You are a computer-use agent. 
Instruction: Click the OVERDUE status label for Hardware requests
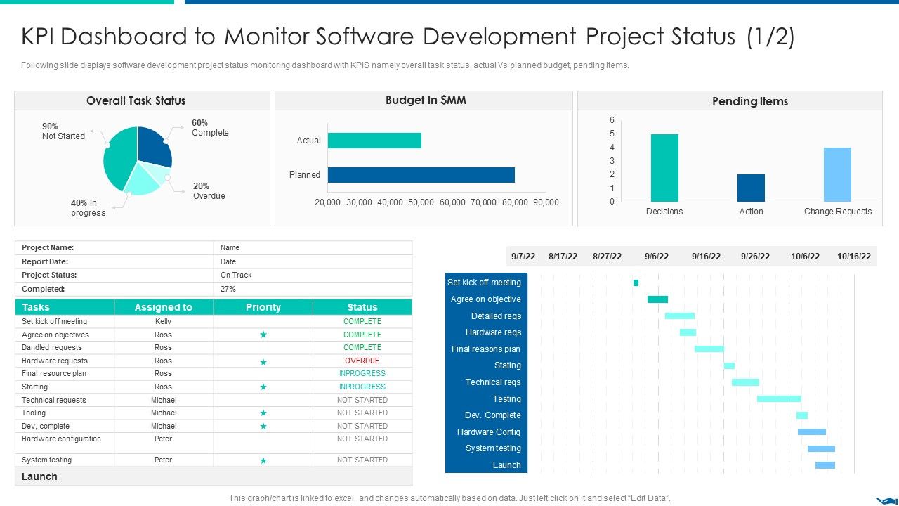(x=362, y=361)
